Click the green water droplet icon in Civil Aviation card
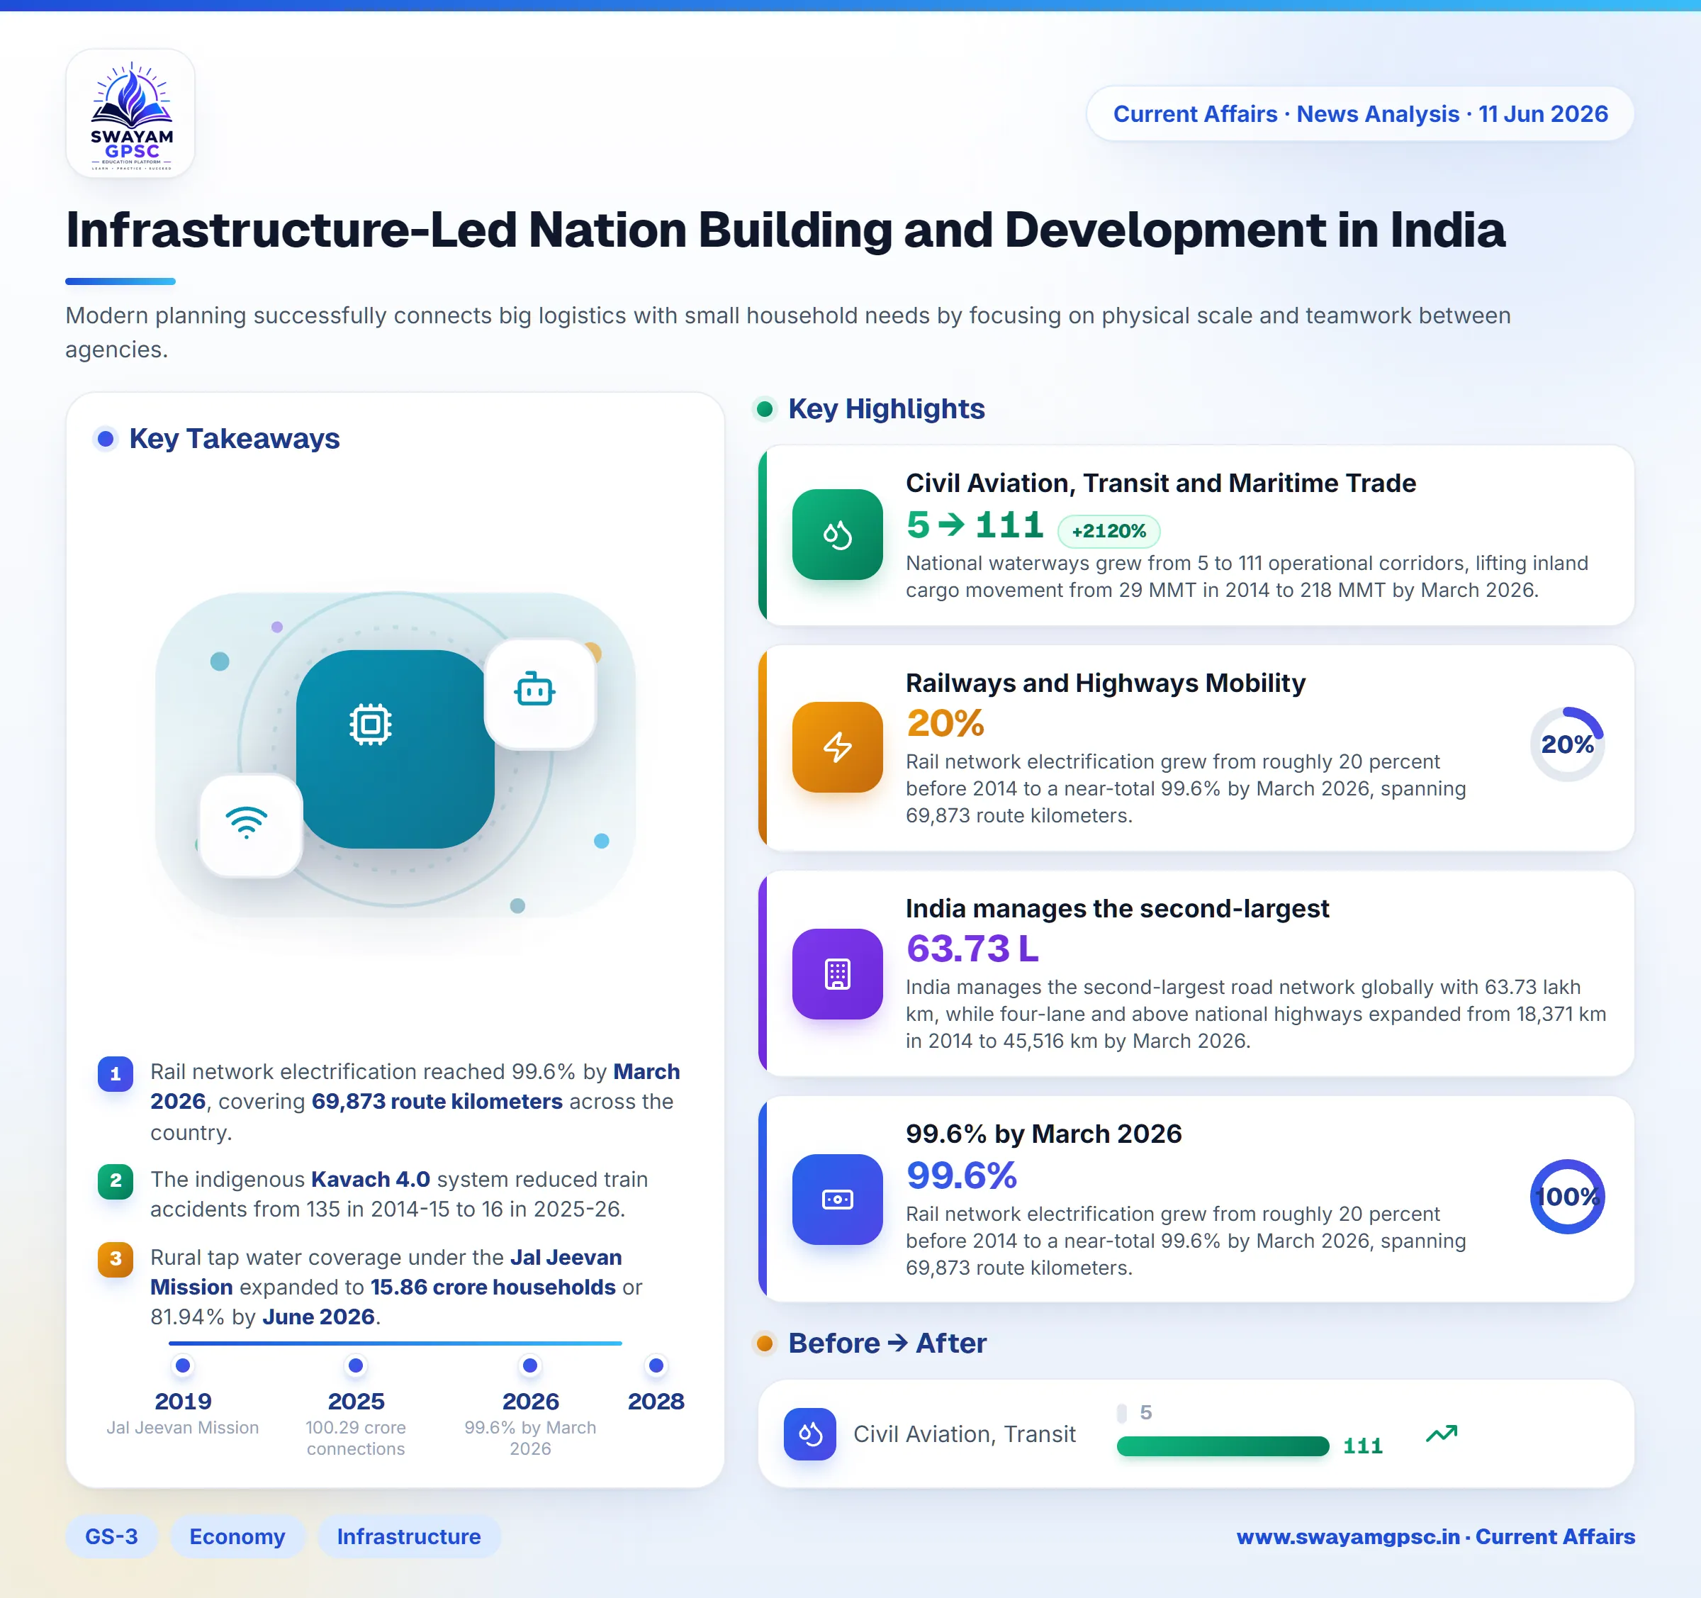 pos(837,534)
